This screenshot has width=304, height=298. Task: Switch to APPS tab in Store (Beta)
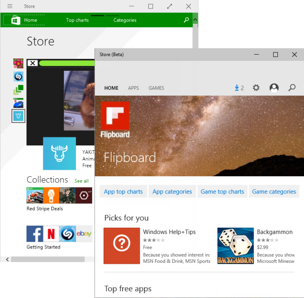click(x=133, y=88)
